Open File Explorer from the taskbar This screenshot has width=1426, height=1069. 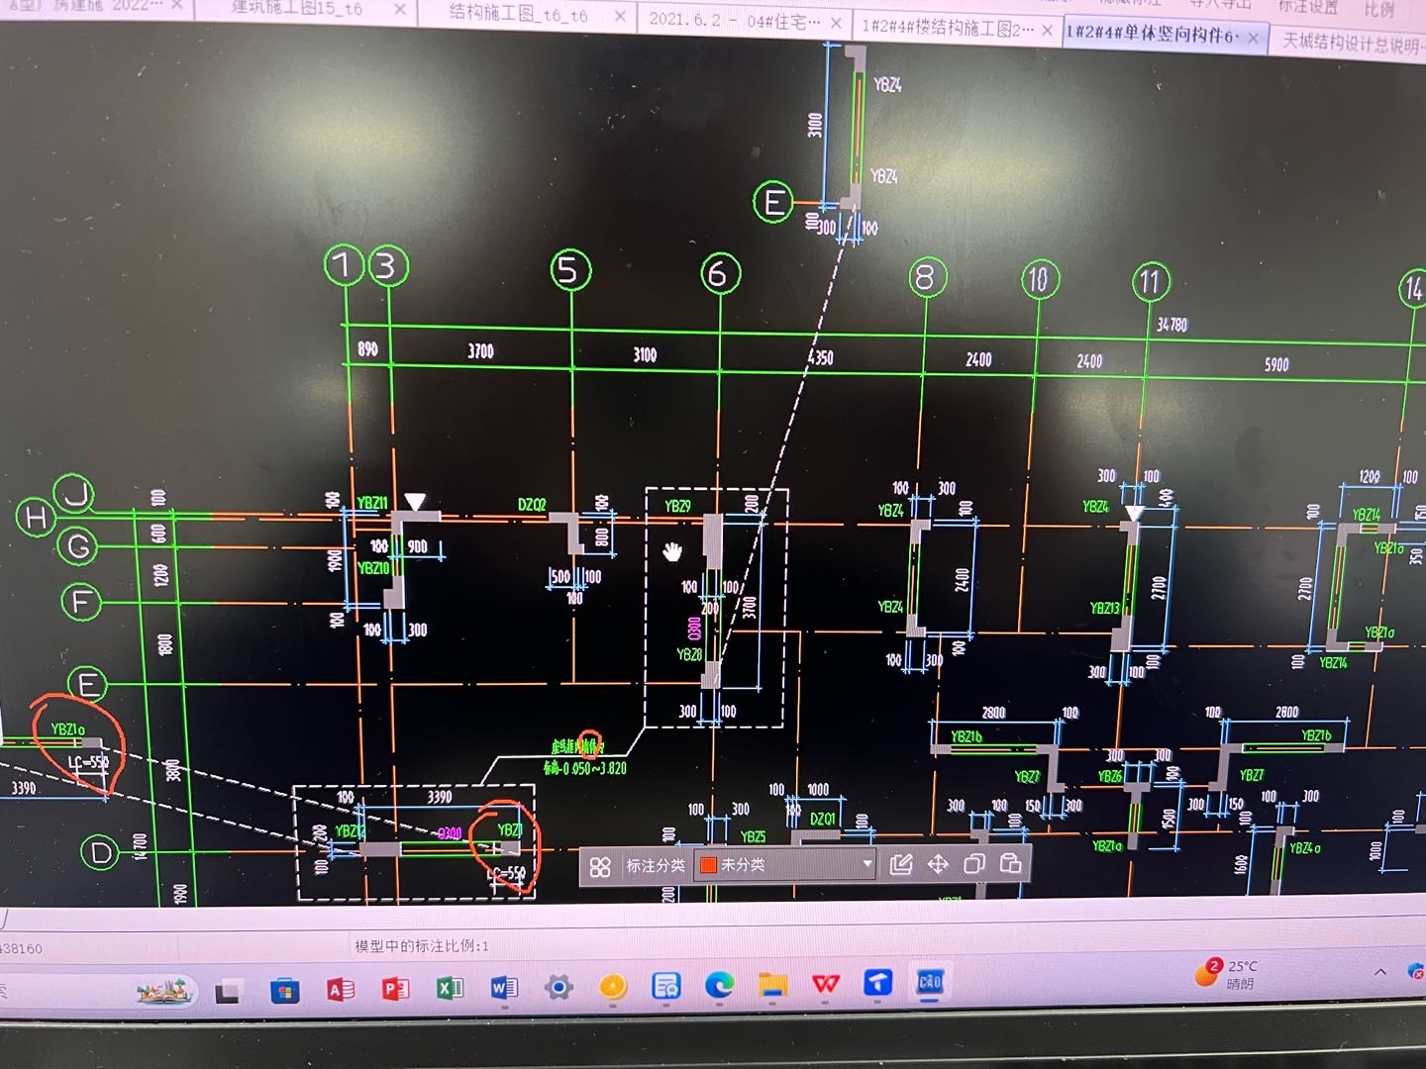pos(773,984)
